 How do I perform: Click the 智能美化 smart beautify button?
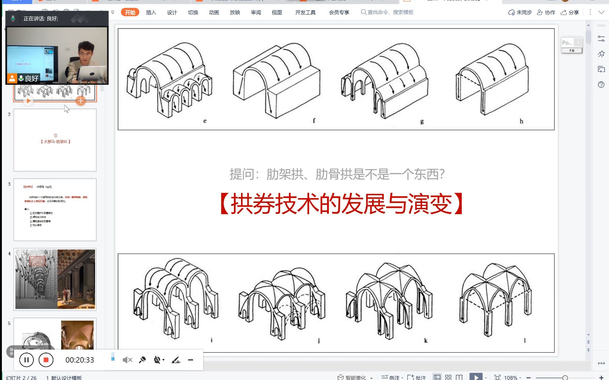pos(352,377)
